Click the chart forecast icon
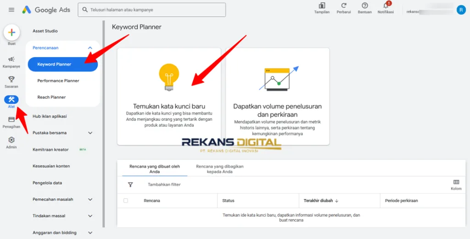Image resolution: width=470 pixels, height=239 pixels. click(279, 79)
